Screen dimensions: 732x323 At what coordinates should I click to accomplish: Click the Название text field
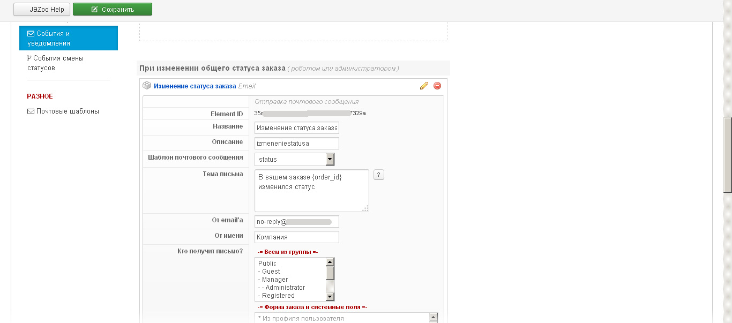297,127
